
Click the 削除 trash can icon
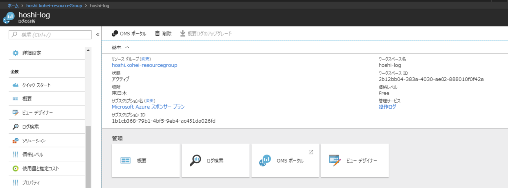pos(157,33)
